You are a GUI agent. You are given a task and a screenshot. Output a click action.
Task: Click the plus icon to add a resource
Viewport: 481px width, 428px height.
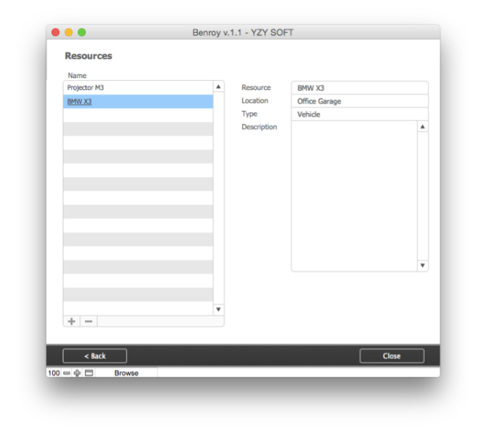(72, 321)
